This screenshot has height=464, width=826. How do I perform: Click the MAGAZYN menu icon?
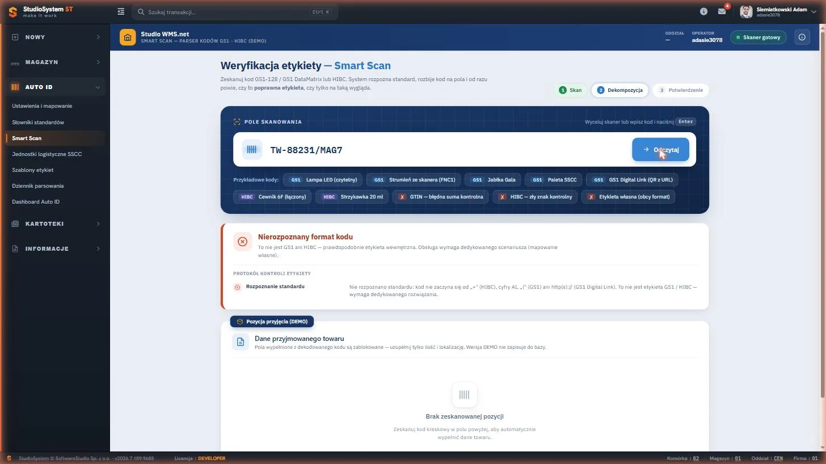(15, 62)
